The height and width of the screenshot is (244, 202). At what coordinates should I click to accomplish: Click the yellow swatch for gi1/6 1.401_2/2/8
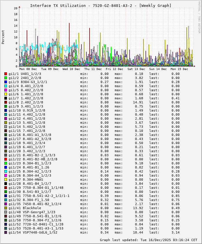(x=6, y=94)
